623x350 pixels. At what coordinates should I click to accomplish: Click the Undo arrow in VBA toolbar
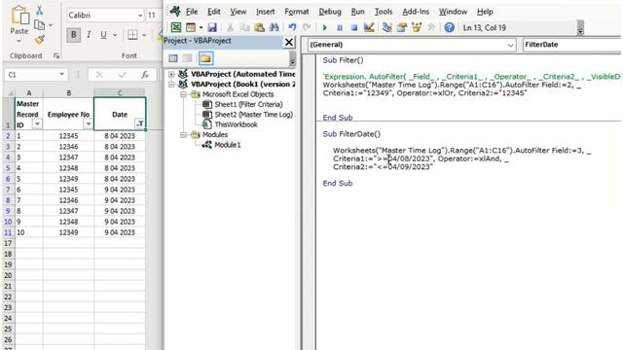(x=292, y=27)
